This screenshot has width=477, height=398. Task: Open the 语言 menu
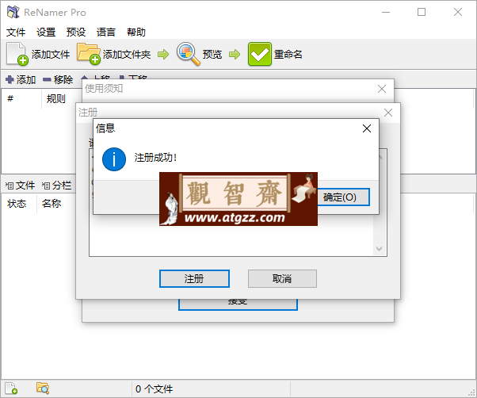tap(106, 32)
